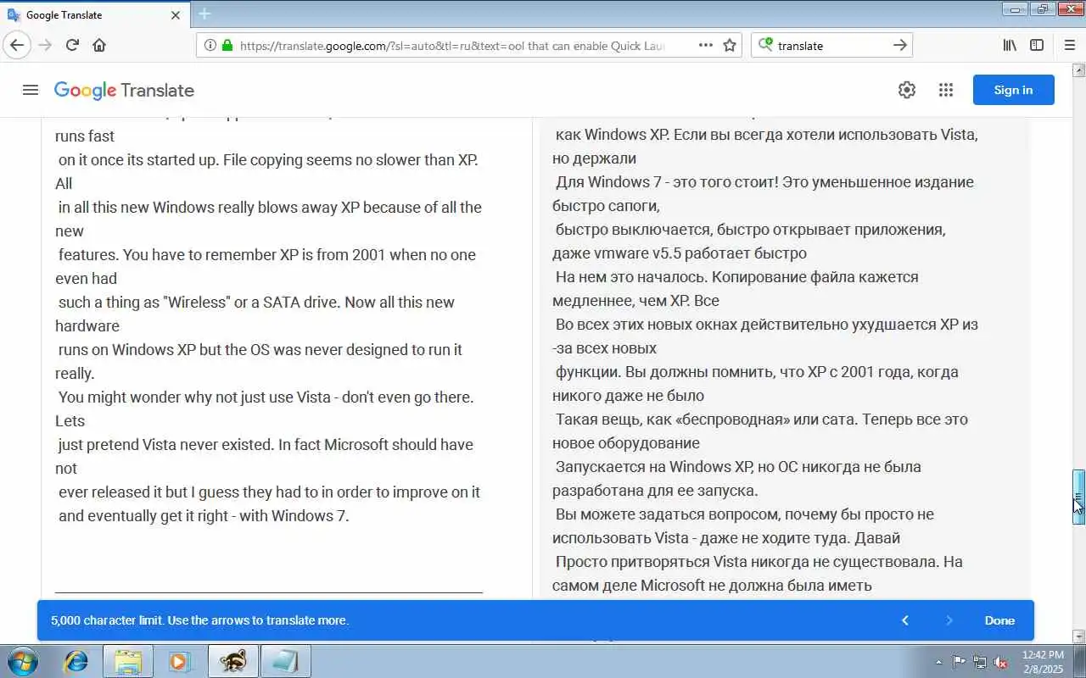Open Windows Explorer folder from taskbar
The width and height of the screenshot is (1086, 678).
128,661
